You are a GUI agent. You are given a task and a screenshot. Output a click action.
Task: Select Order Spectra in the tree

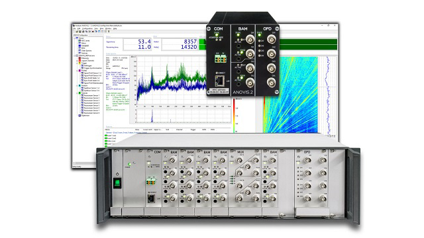[x=87, y=50]
